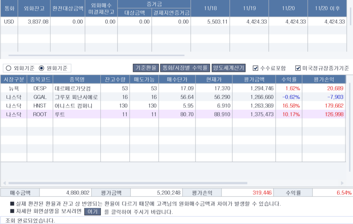
Task: Click the 종목명 column header
Action: pos(77,79)
